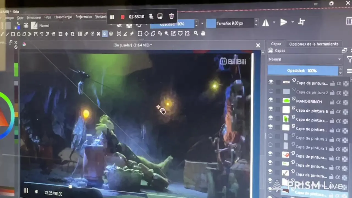This screenshot has width=352, height=198.
Task: Select the Ellipse shape tool
Action: tap(19, 34)
